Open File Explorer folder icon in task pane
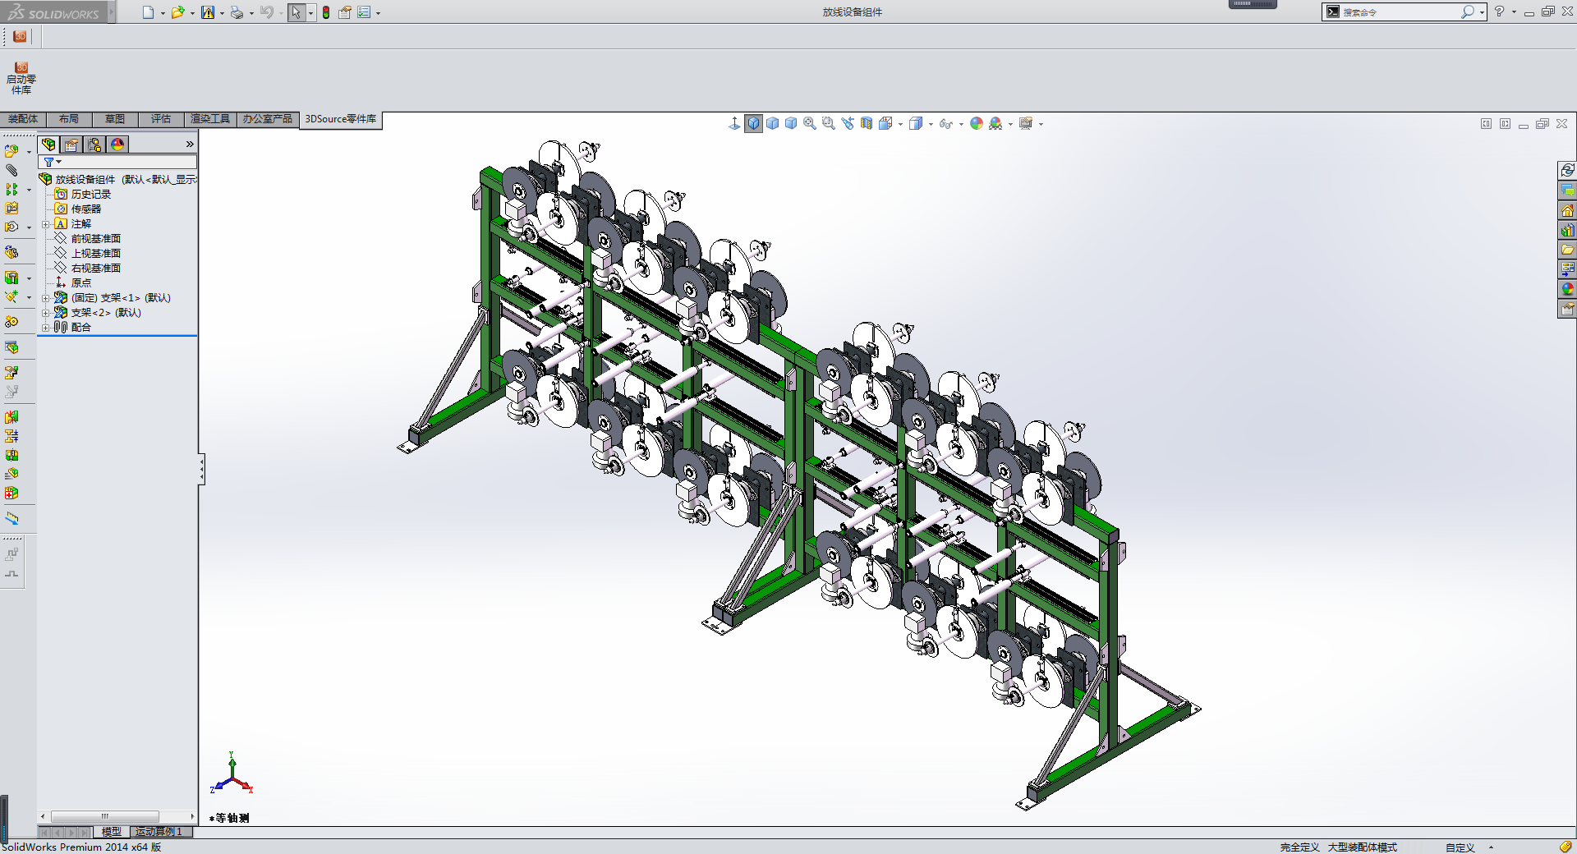 pos(1567,250)
